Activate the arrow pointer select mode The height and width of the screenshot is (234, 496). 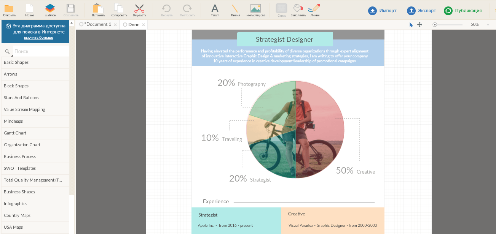coord(411,25)
